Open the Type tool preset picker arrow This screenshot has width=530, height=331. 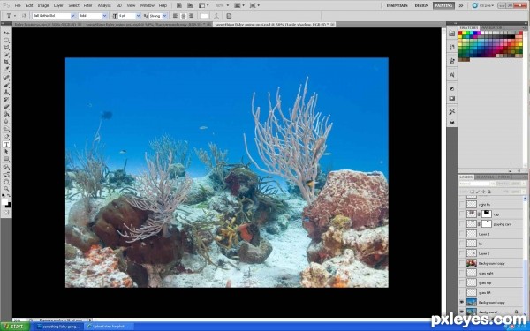coord(14,16)
